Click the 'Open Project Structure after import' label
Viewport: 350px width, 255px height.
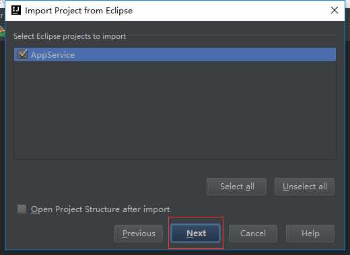(x=100, y=209)
